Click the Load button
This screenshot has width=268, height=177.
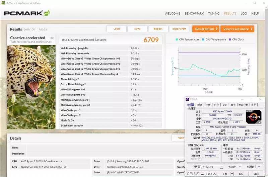[x=117, y=29]
